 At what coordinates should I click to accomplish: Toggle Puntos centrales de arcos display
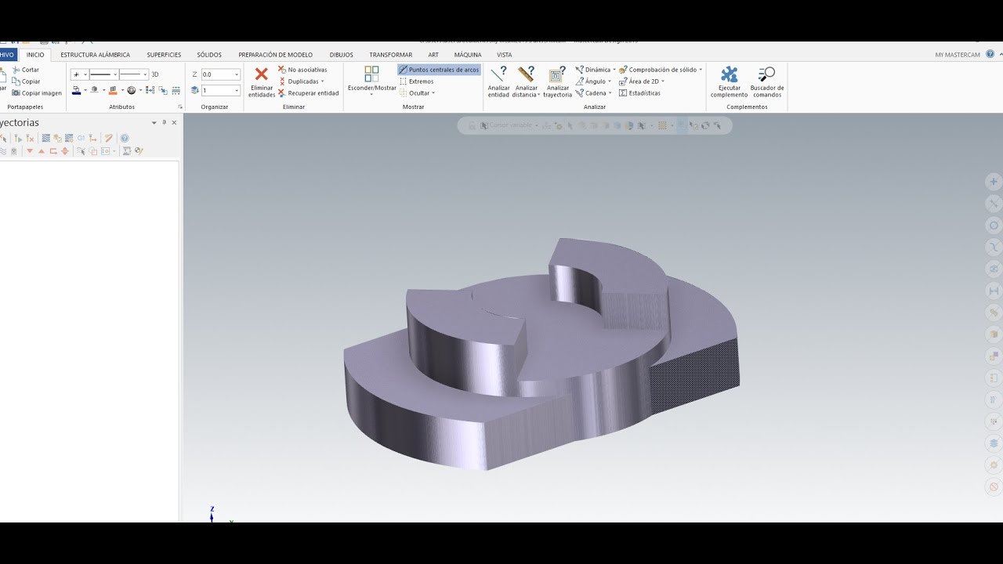pyautogui.click(x=439, y=70)
